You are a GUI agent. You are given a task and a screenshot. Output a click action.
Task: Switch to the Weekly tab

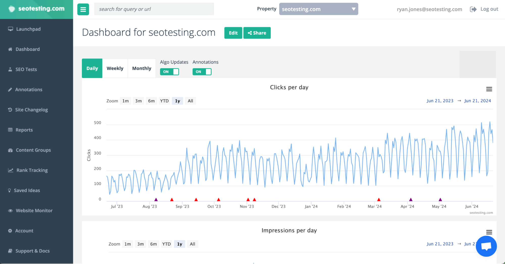[x=115, y=68]
